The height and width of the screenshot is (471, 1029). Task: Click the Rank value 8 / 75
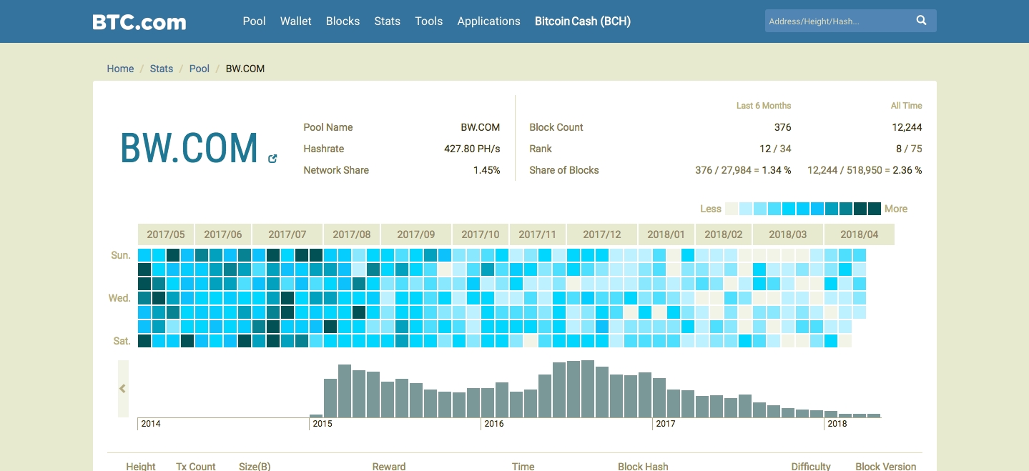(909, 149)
